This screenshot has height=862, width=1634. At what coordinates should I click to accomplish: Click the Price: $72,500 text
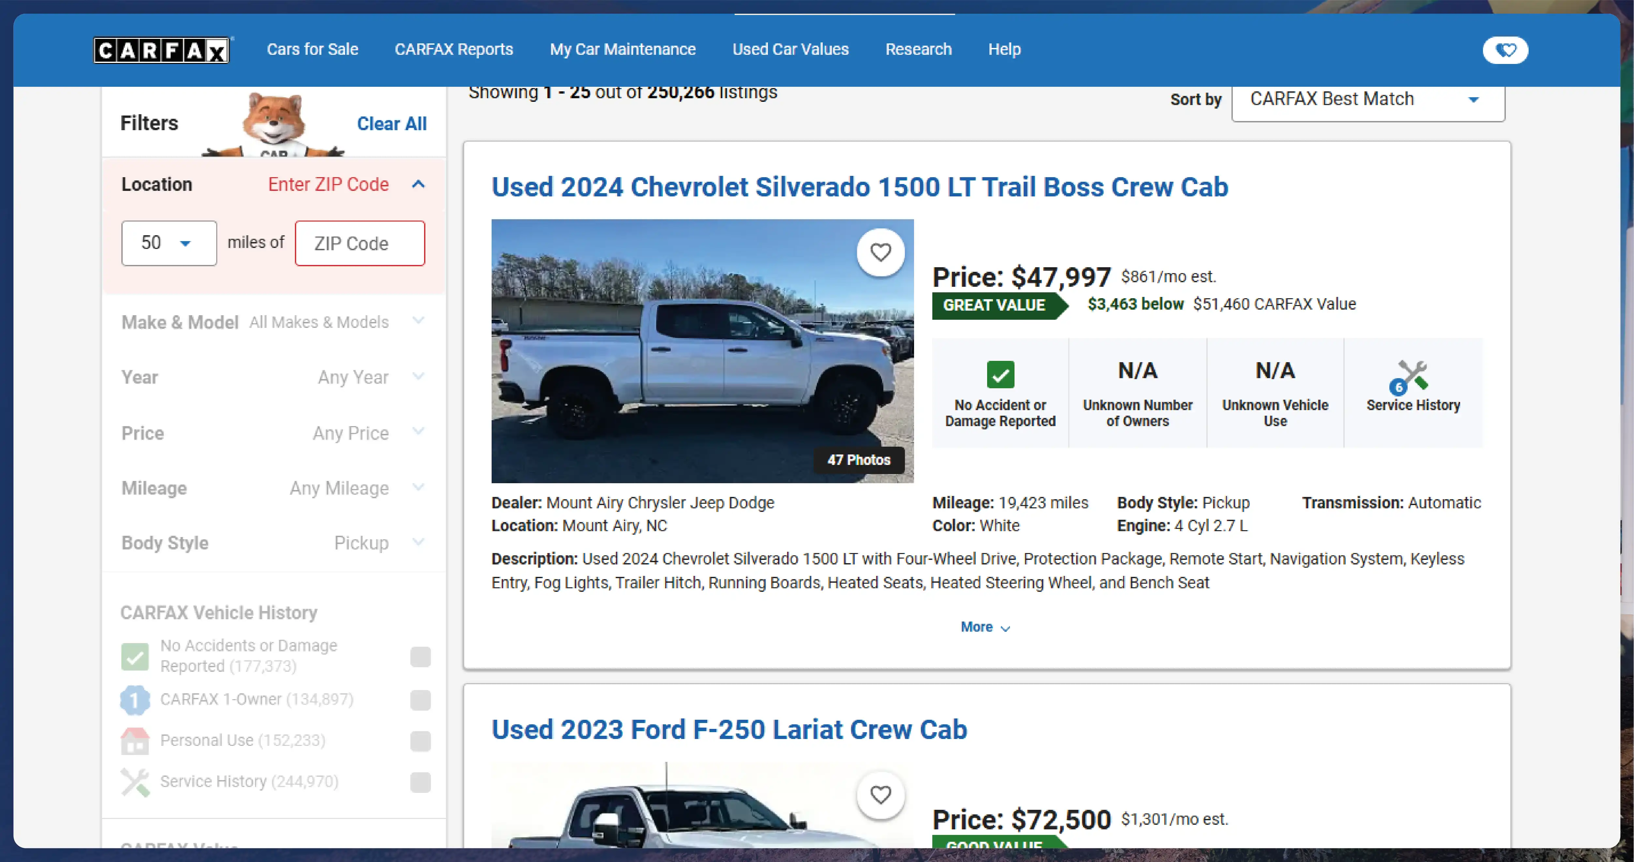point(1021,820)
